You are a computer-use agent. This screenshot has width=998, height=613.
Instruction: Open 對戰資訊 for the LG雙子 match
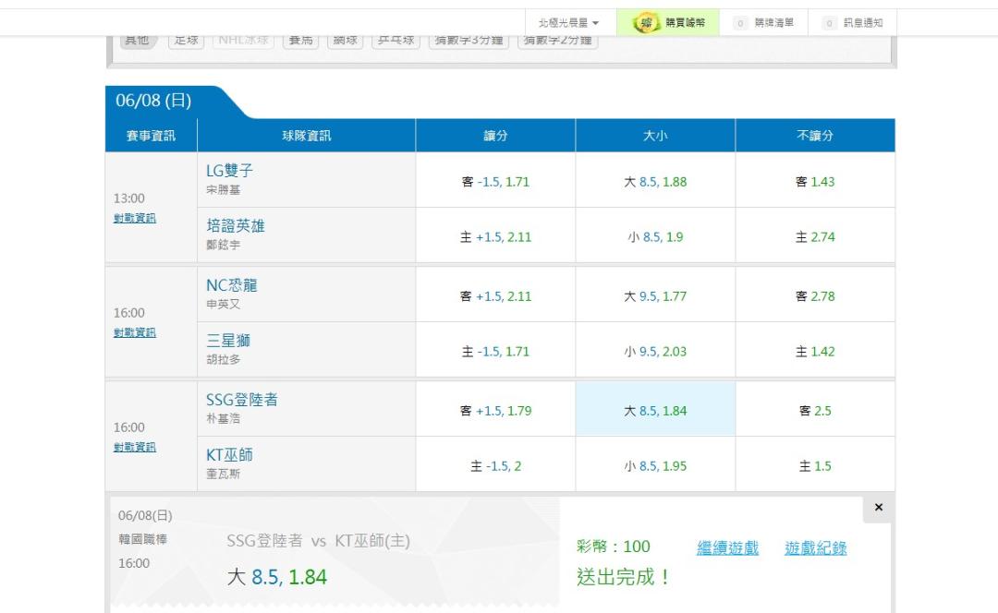click(134, 218)
